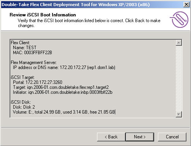The height and width of the screenshot is (146, 191).
Task: Click the Review iSCSI Boot Information heading
Action: 43,15
